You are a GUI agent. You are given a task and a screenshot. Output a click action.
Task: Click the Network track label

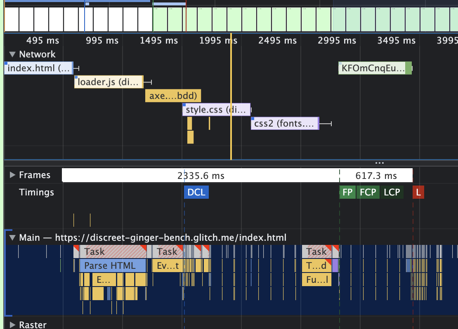click(x=37, y=54)
